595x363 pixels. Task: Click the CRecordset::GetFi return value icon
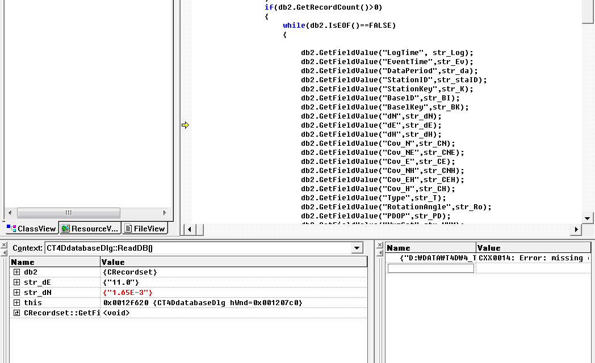[16, 313]
